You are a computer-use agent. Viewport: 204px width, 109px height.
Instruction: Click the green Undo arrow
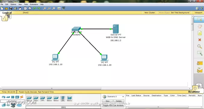pyautogui.click(x=35, y=8)
